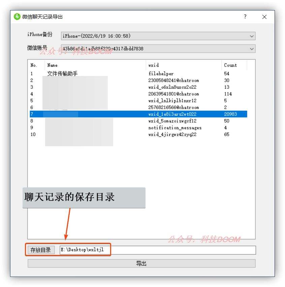Select row with 20639541801@chatroom

138,94
